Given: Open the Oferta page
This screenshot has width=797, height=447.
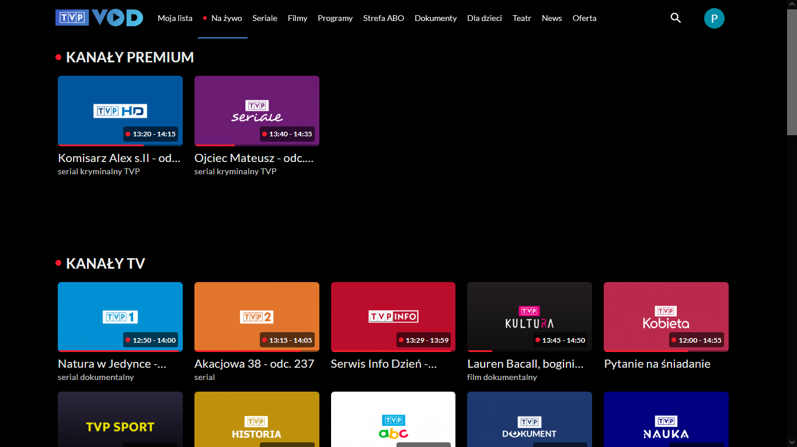Looking at the screenshot, I should tap(584, 18).
